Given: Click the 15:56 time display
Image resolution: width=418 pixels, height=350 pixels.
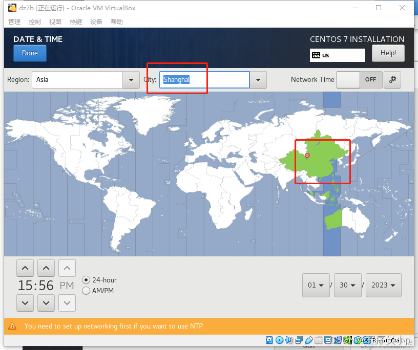Looking at the screenshot, I should 36,286.
